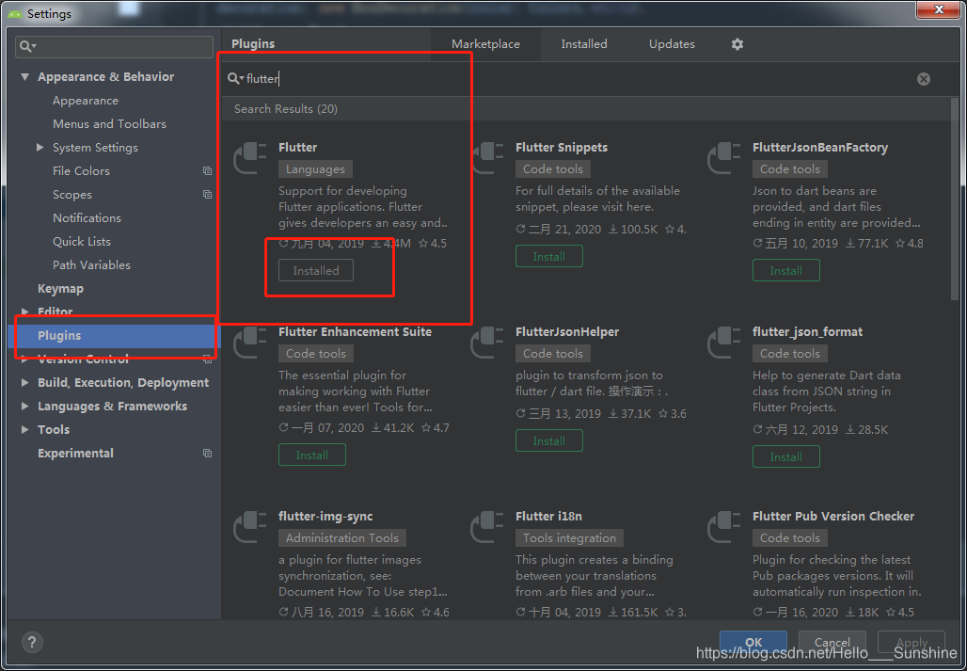Expand the Editor section
The image size is (967, 671).
pyautogui.click(x=24, y=312)
